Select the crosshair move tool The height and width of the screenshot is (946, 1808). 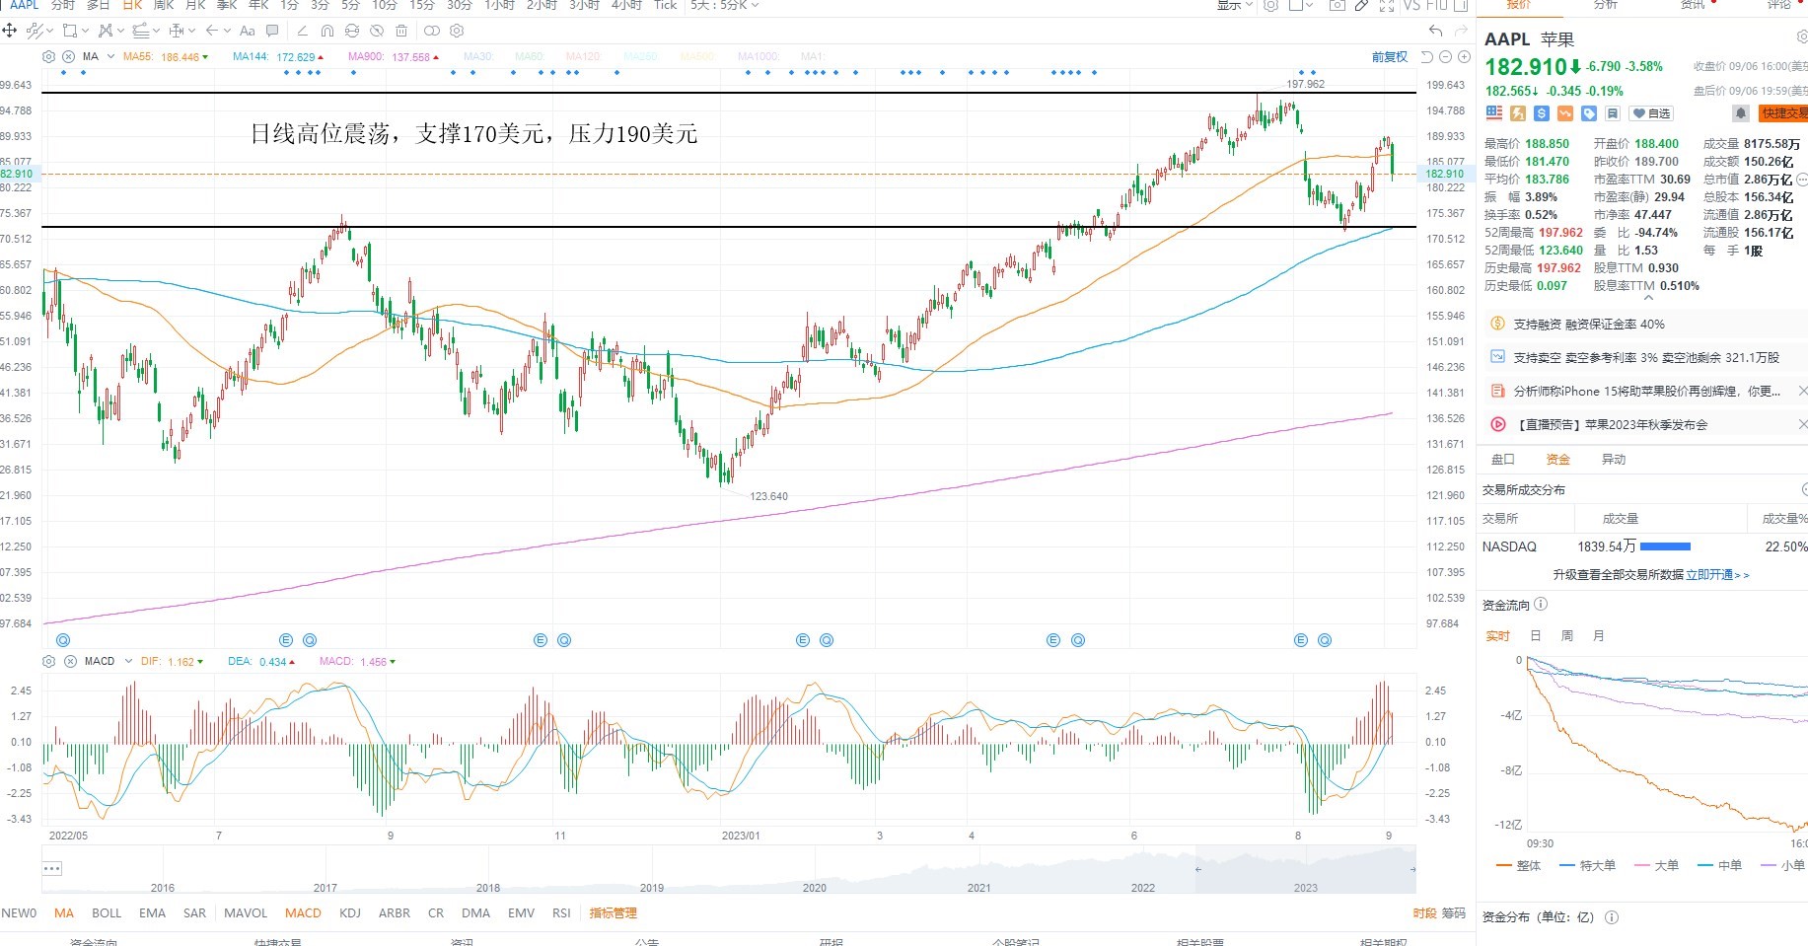pos(10,31)
